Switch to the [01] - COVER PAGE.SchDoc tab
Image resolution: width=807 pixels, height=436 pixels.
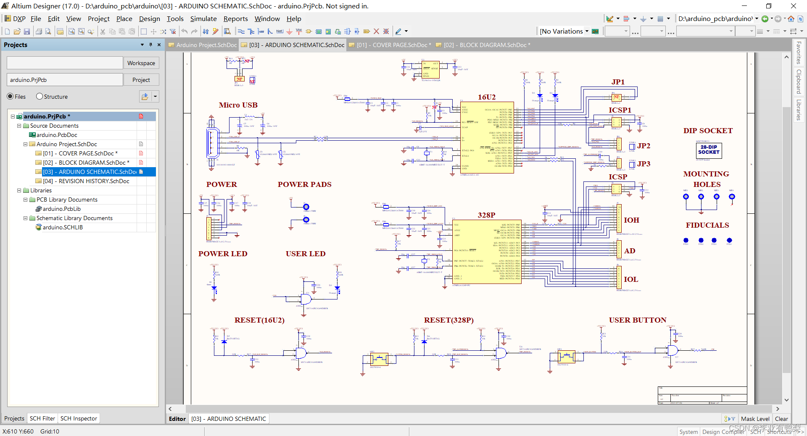tap(390, 45)
